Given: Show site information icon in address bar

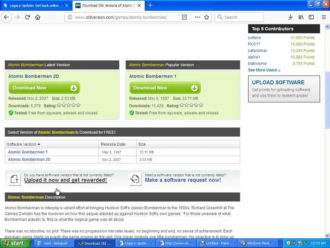Looking at the screenshot, I should [x=70, y=17].
